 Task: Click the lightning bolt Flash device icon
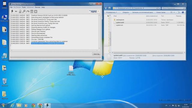tap(12, 11)
